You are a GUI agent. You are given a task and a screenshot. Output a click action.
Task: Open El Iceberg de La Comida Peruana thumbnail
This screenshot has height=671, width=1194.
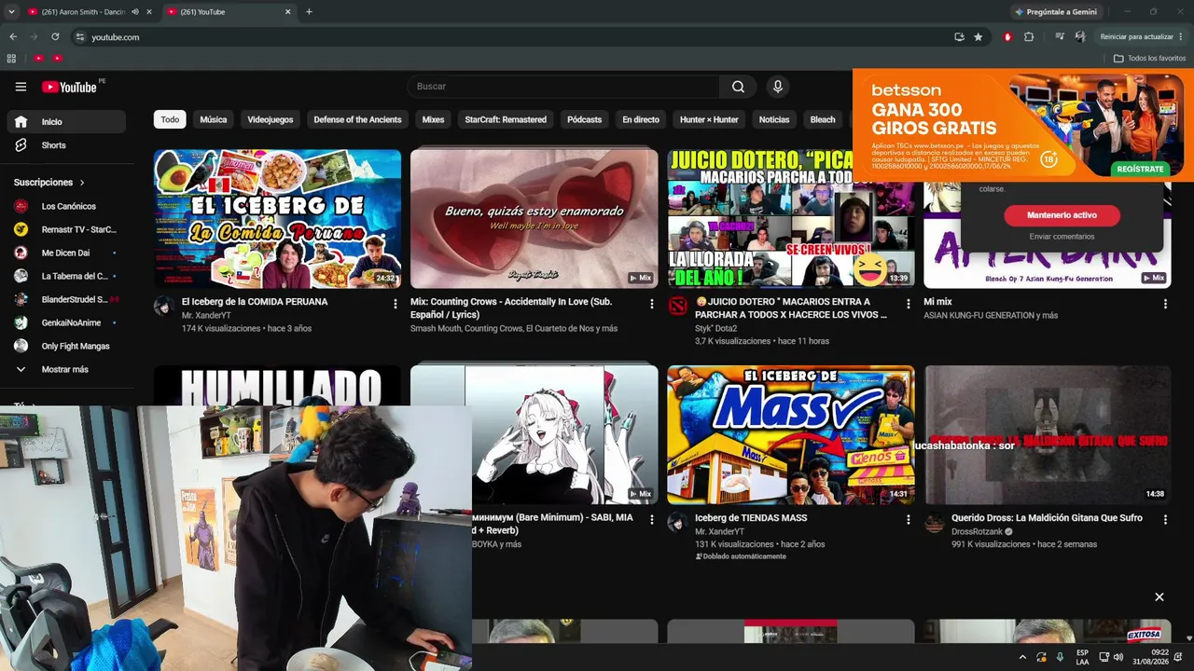pos(277,219)
